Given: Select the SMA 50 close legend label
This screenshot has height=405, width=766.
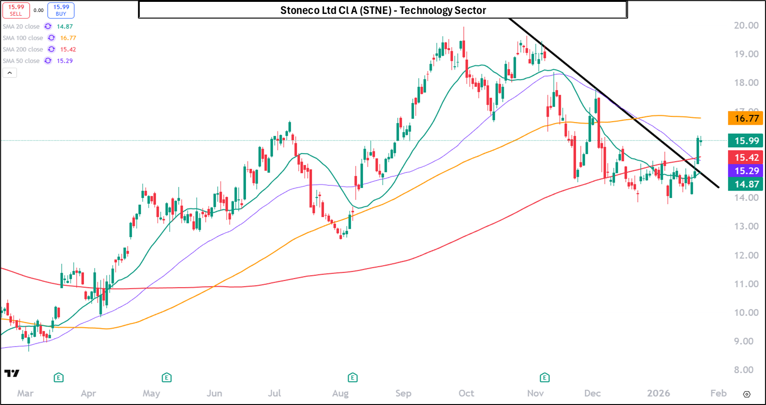Looking at the screenshot, I should click(21, 61).
